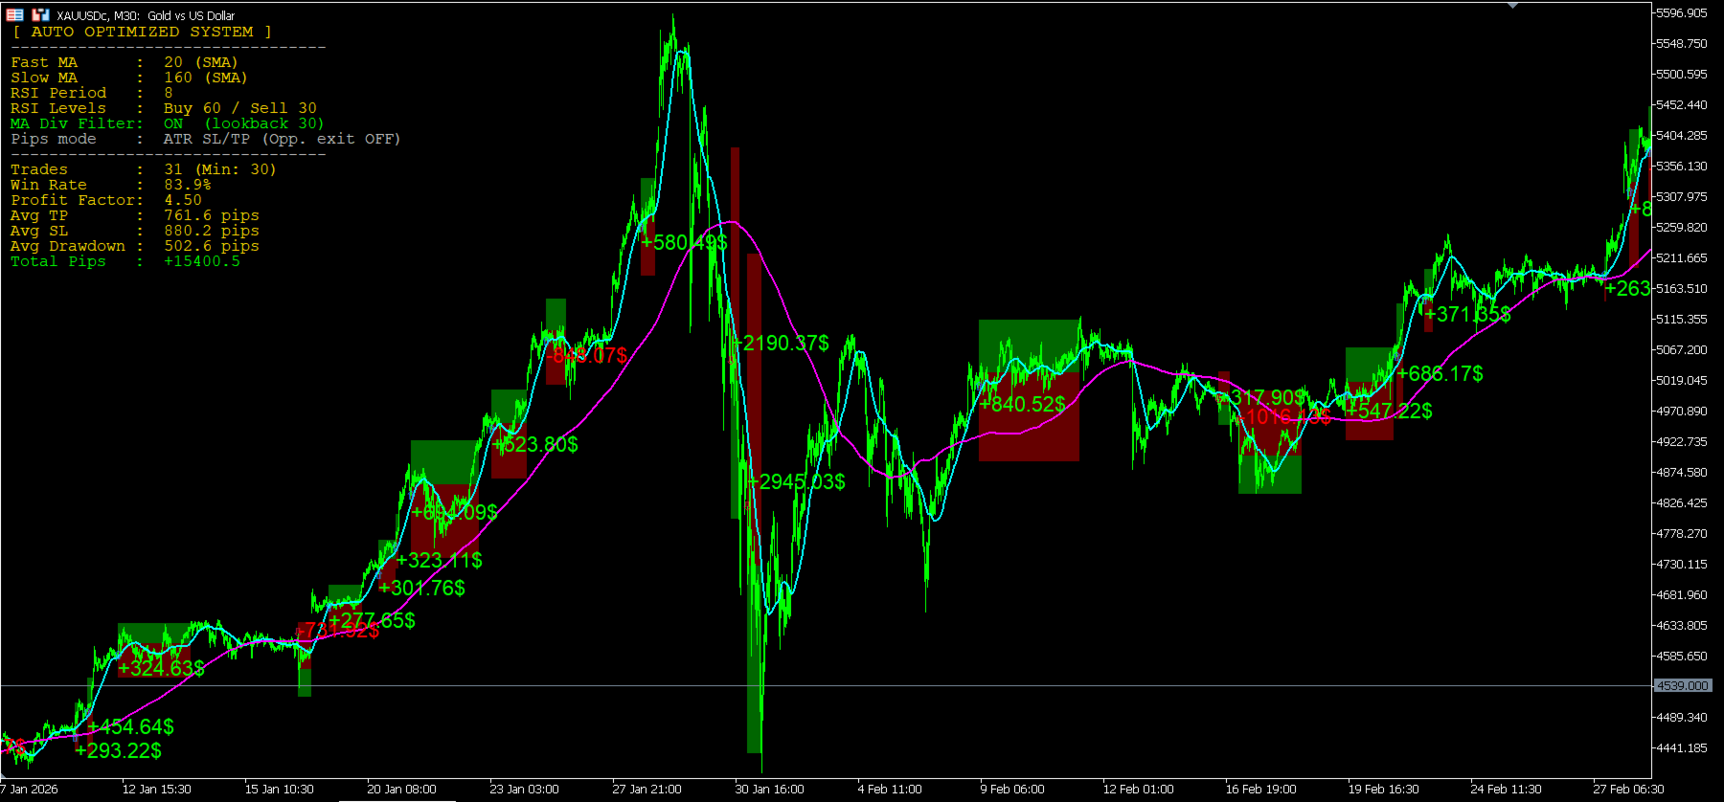Click the '19 Feb 16:30' time axis label
Viewport: 1724px width, 802px height.
(x=1384, y=790)
